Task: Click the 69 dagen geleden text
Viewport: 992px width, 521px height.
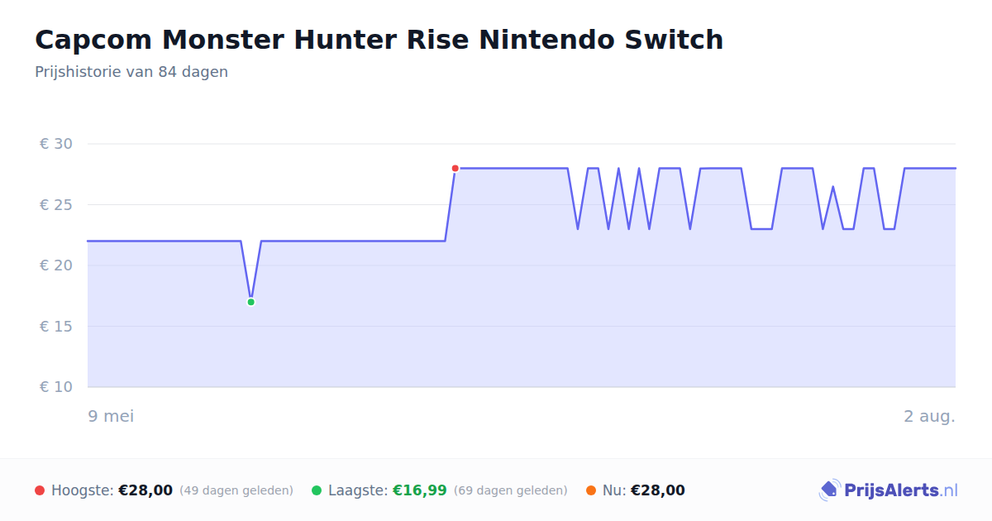Action: (511, 490)
